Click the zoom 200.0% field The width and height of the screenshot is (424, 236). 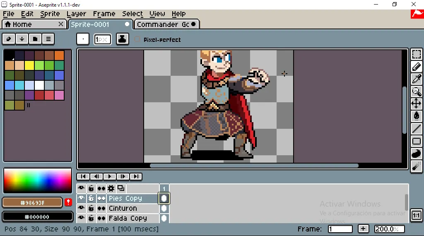pyautogui.click(x=389, y=229)
